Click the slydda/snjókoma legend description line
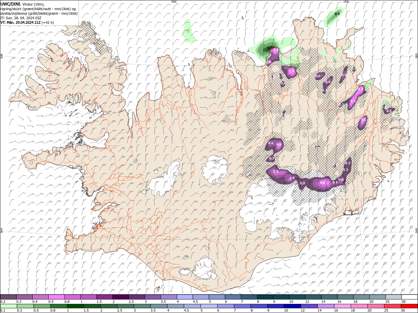Image resolution: width=418 pixels, height=313 pixels. (x=39, y=13)
